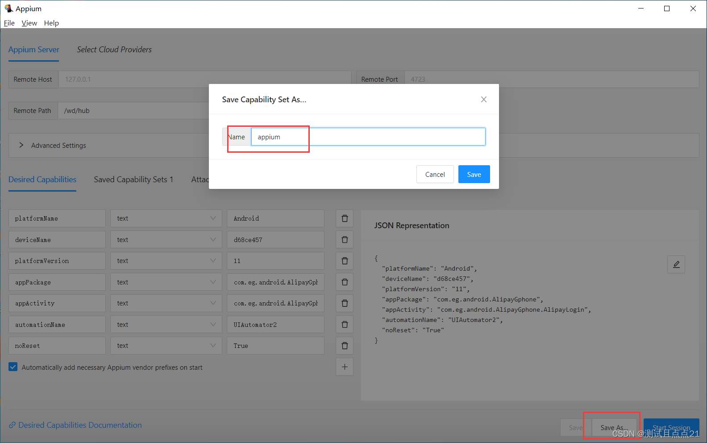
Task: Open the File menu
Action: [9, 23]
